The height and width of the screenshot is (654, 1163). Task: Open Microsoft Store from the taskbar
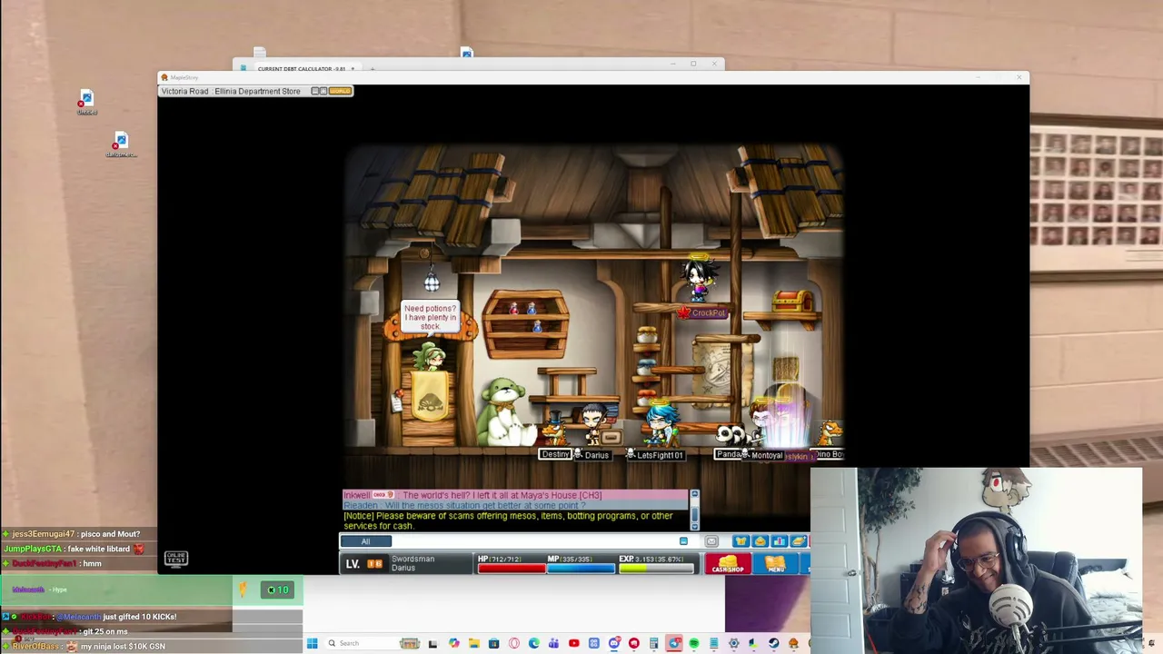click(x=493, y=644)
